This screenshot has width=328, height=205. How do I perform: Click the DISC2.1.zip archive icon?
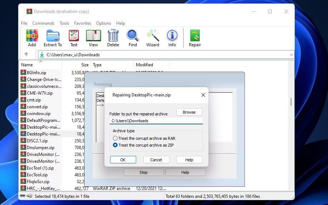click(23, 140)
